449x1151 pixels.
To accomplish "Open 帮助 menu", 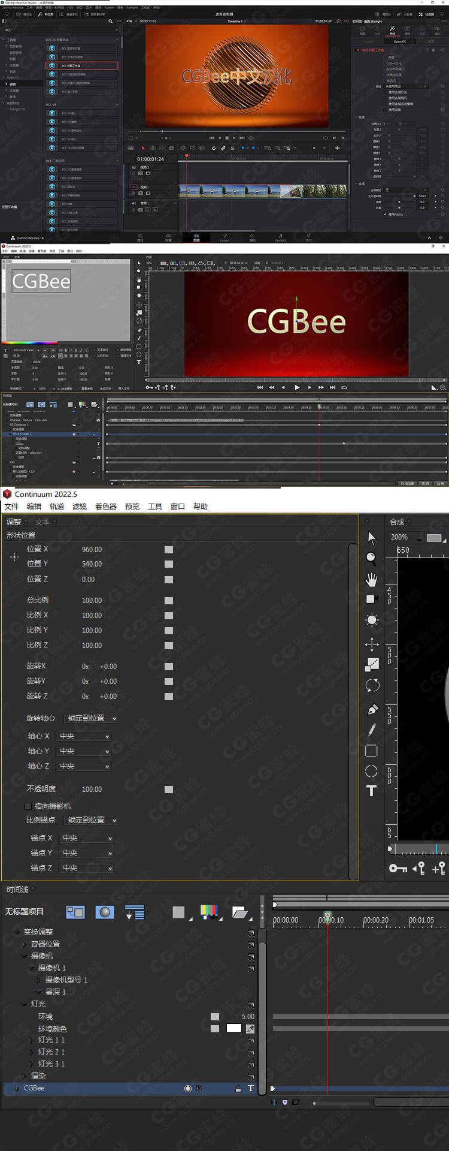I will pos(201,507).
